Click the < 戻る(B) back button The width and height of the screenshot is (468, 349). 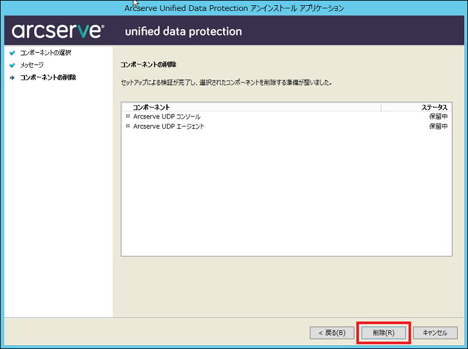[332, 333]
